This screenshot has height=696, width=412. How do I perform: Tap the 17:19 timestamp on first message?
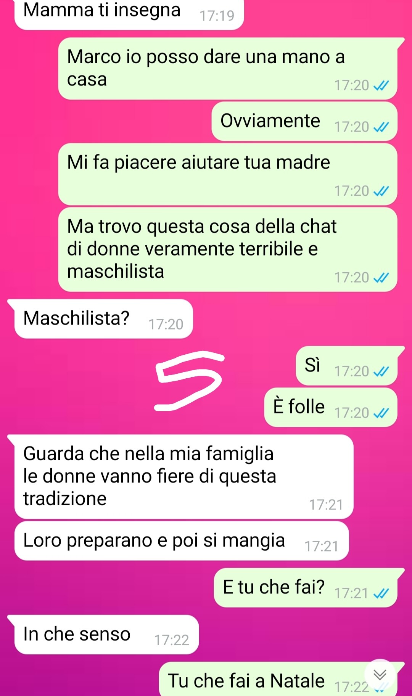click(217, 16)
